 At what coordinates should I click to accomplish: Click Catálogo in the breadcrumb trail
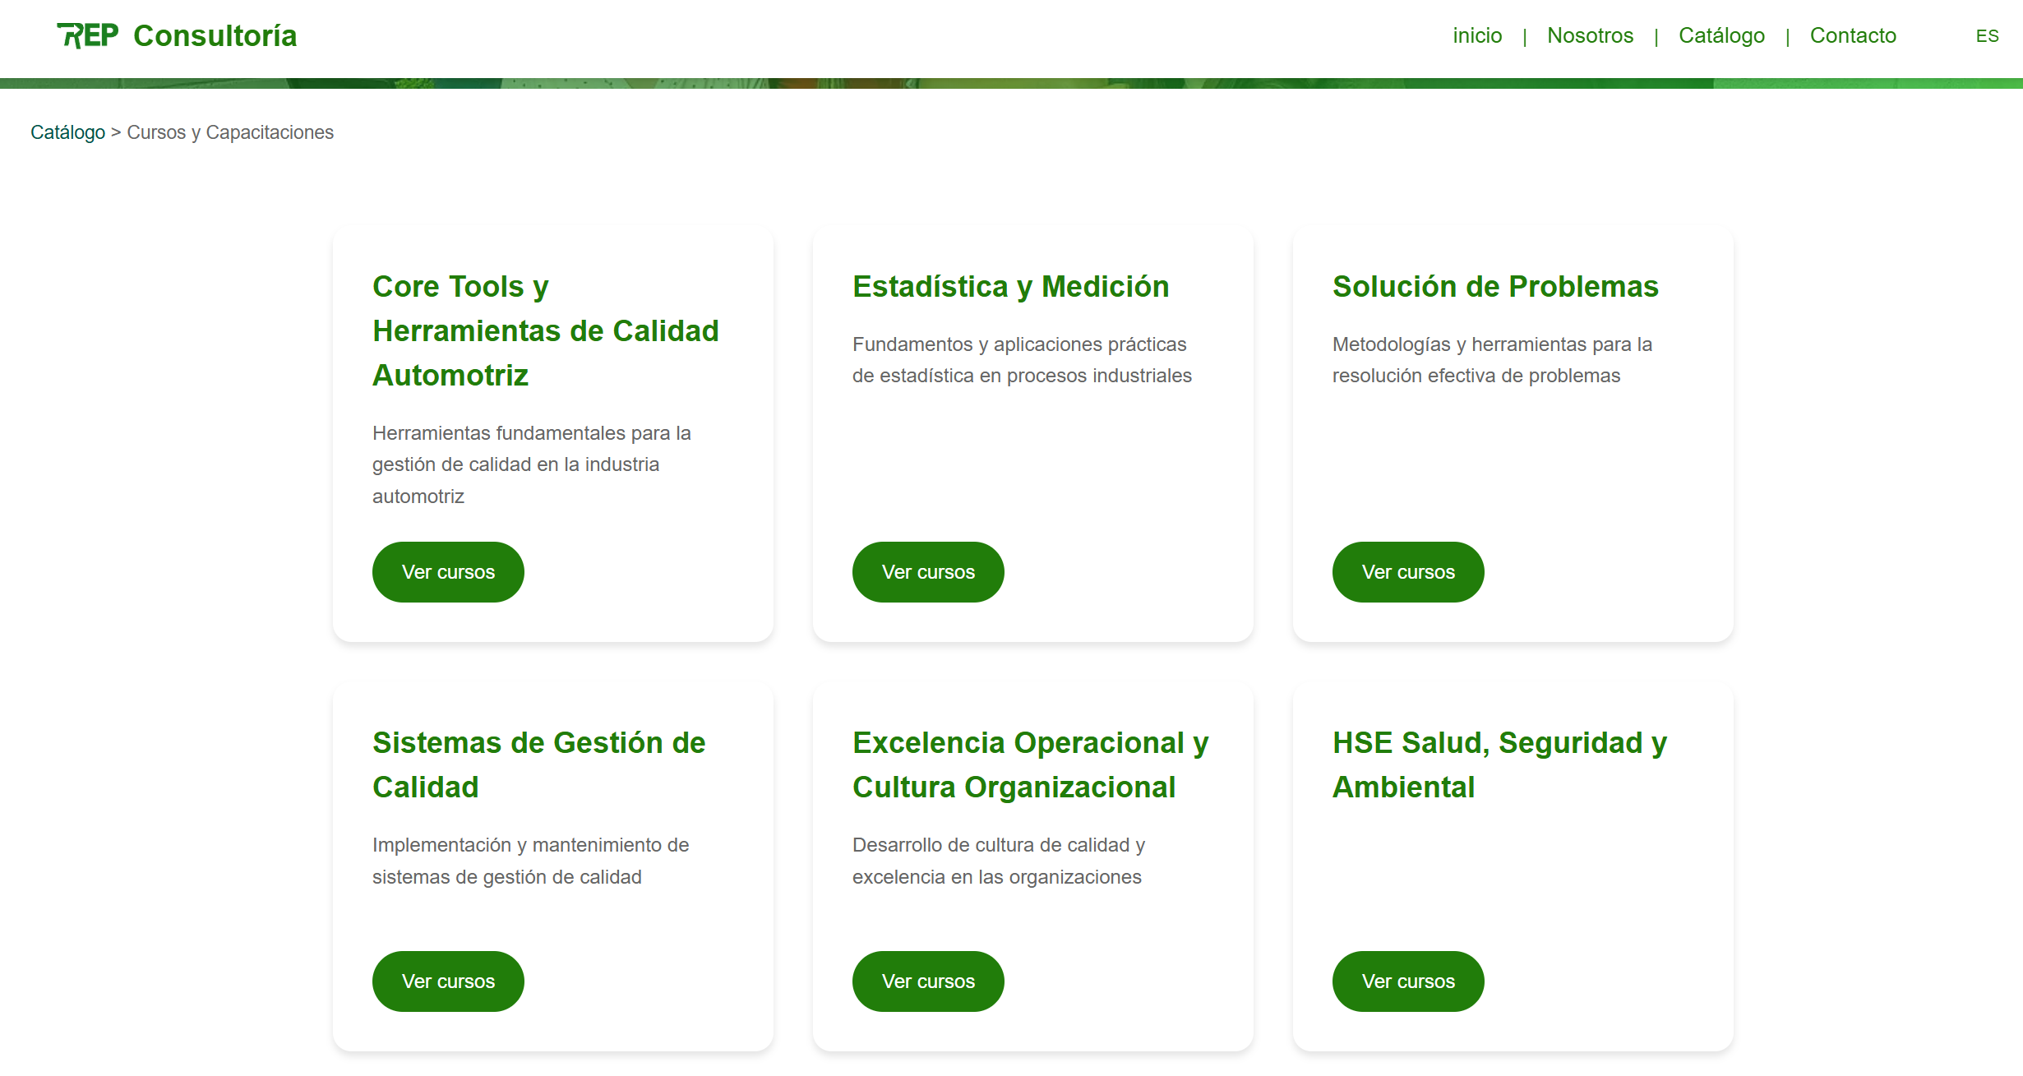coord(67,132)
